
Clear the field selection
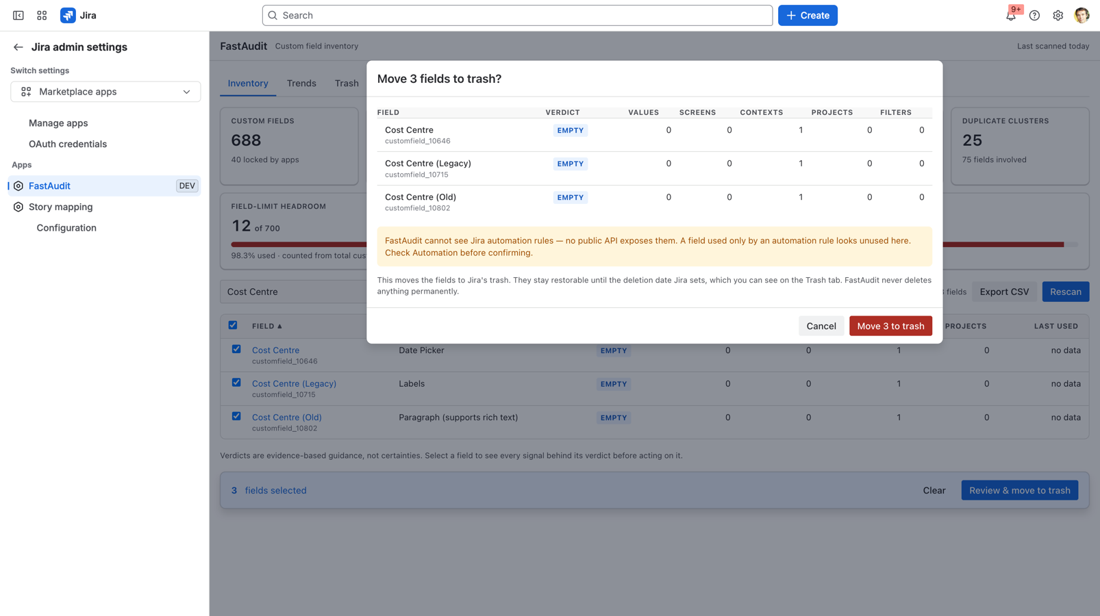tap(934, 490)
